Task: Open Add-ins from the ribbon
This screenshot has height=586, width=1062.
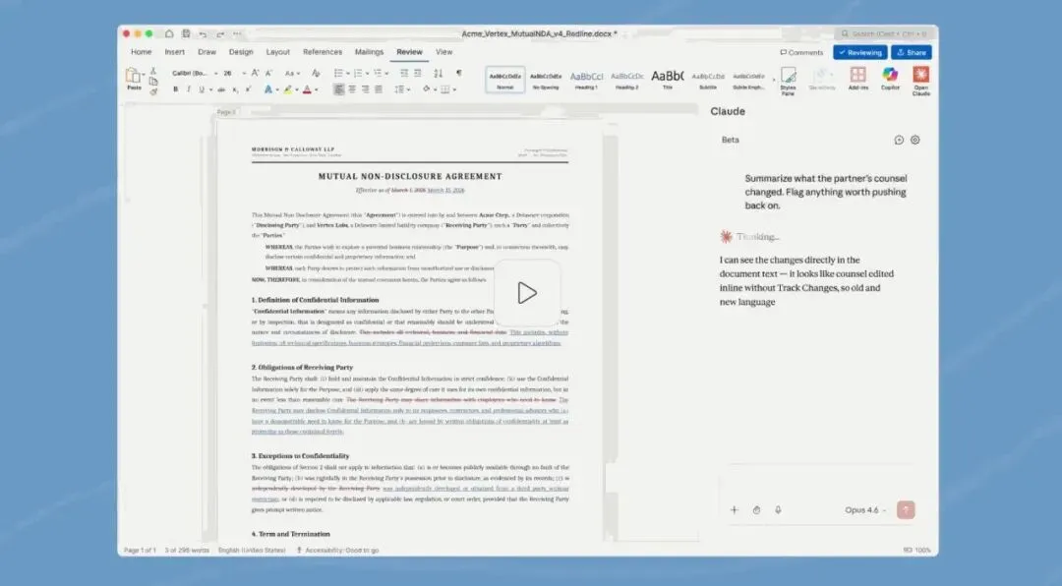Action: pyautogui.click(x=858, y=79)
